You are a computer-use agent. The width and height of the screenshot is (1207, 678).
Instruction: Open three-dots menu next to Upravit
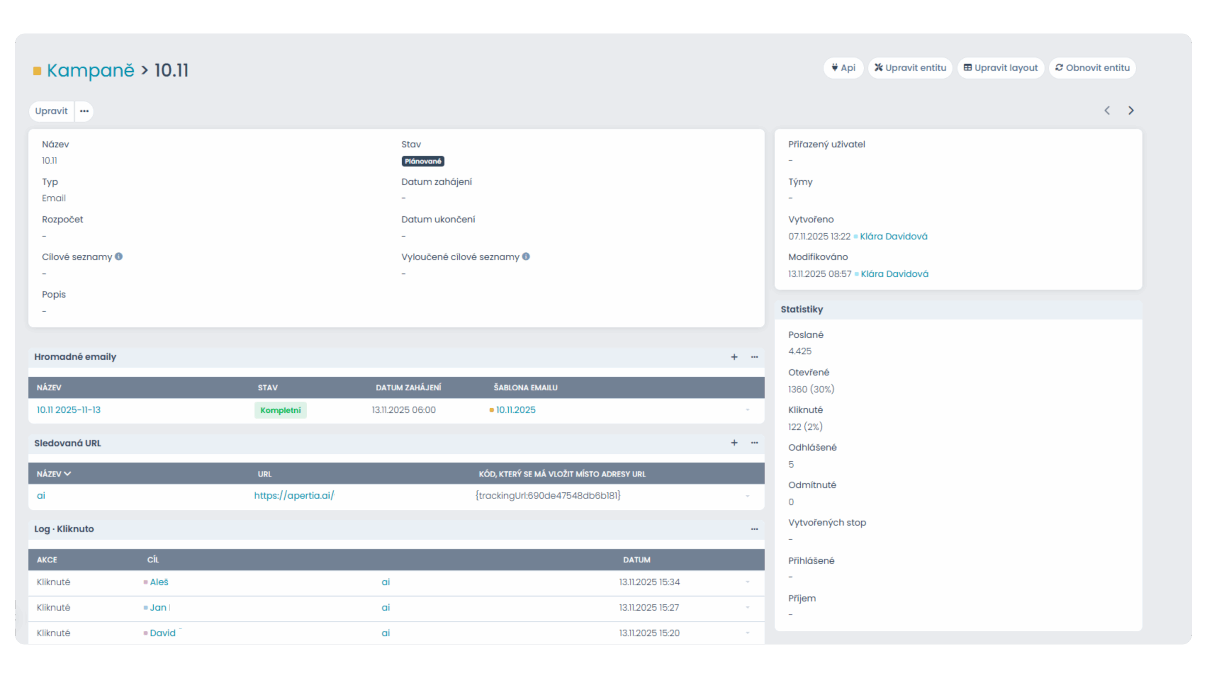[84, 111]
